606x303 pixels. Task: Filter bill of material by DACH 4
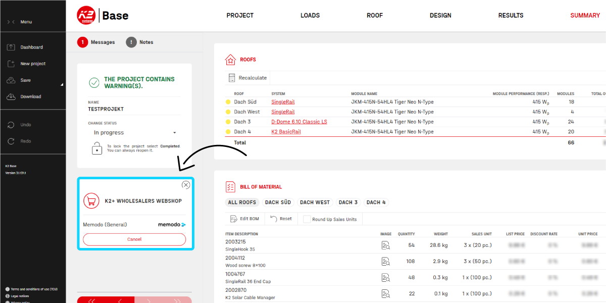(x=376, y=203)
